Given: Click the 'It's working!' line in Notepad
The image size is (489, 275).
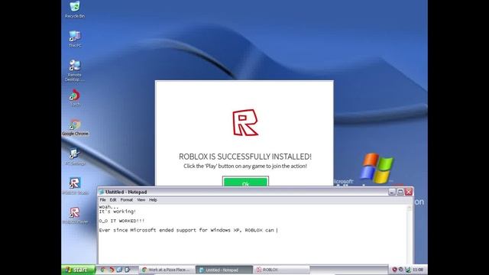Looking at the screenshot, I should click(x=118, y=212).
